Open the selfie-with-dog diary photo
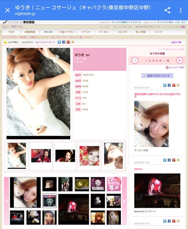188x229 pixels. (x=152, y=124)
